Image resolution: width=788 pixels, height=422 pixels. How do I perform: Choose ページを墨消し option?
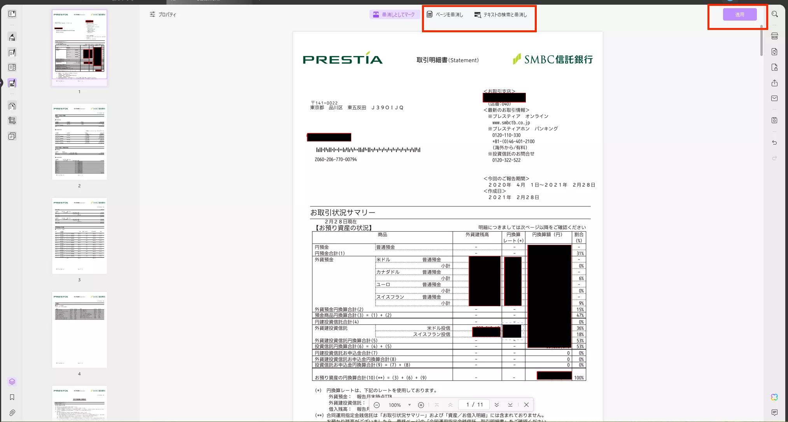445,14
